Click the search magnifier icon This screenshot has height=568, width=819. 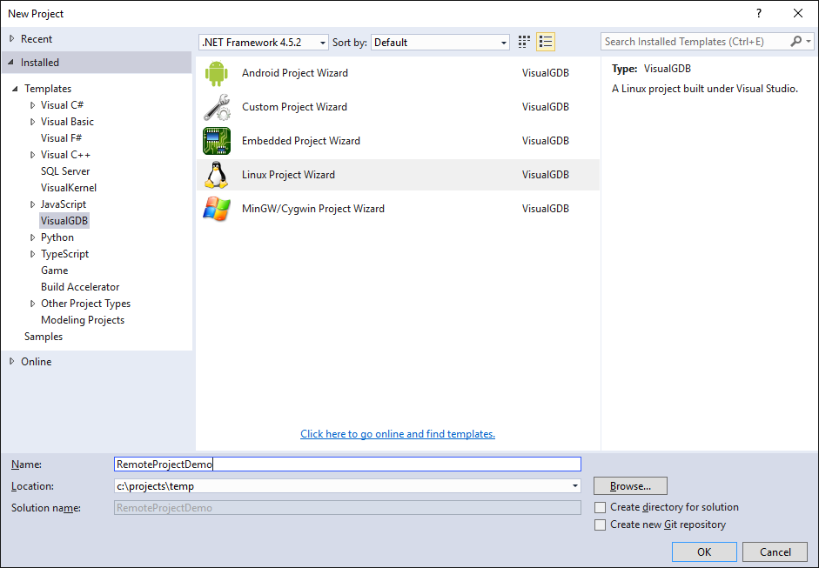[x=796, y=41]
